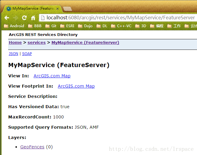Click the page icon in address bar
Image resolution: width=197 pixels, height=155 pixels.
(x=43, y=18)
